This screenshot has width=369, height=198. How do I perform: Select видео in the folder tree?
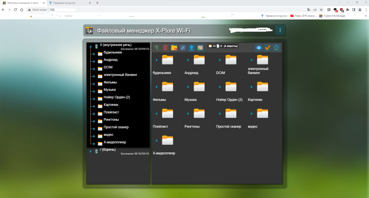click(108, 135)
